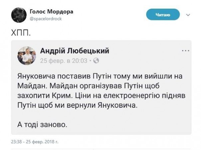This screenshot has width=201, height=150.
Task: Click the @spacelordrock handle
Action: coord(46,19)
